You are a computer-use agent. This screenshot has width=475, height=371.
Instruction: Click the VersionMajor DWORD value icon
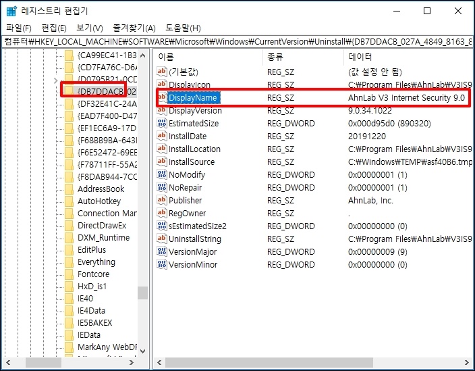(162, 251)
